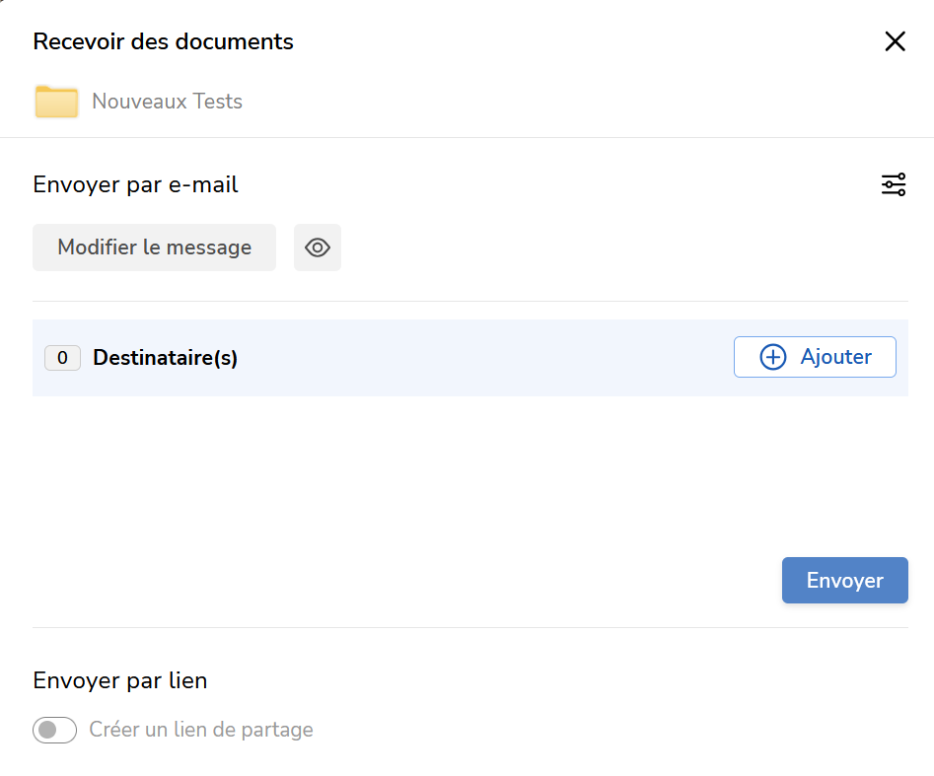Click the Nouveaux Tests folder name

167,102
